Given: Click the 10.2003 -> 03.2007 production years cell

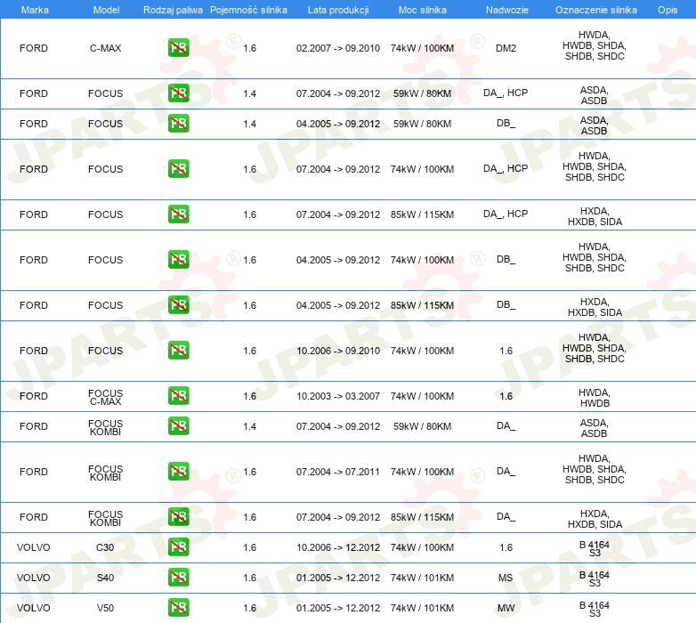Looking at the screenshot, I should point(338,396).
